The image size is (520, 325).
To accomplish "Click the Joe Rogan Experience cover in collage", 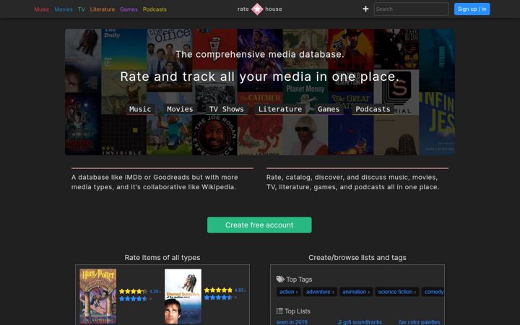I will pos(214,135).
